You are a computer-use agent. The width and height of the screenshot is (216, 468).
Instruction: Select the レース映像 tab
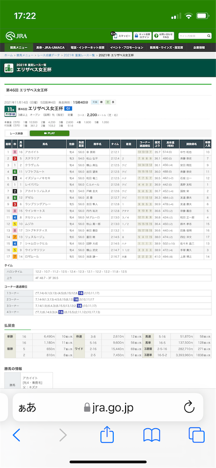tap(17, 133)
